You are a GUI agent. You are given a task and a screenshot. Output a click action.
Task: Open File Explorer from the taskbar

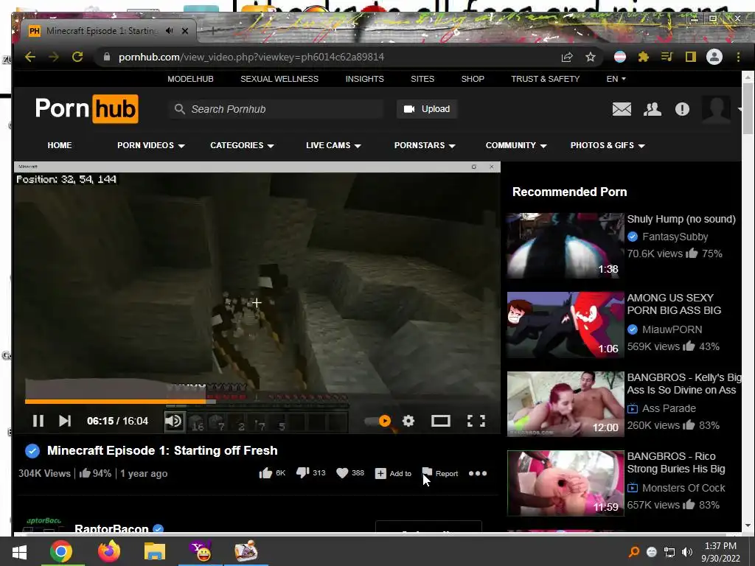tap(155, 551)
